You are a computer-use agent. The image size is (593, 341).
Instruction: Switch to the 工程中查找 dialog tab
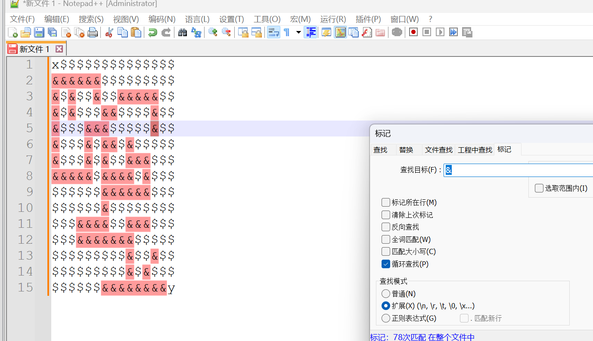(475, 150)
